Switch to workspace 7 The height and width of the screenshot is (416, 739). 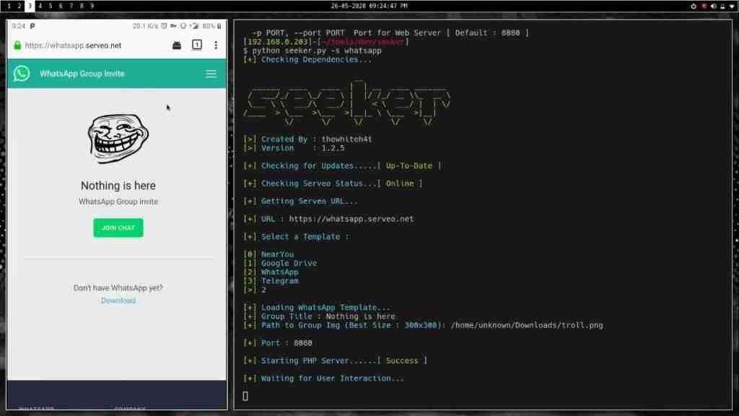point(71,6)
